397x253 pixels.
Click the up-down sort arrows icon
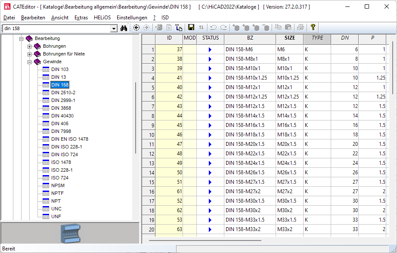pyautogui.click(x=202, y=28)
